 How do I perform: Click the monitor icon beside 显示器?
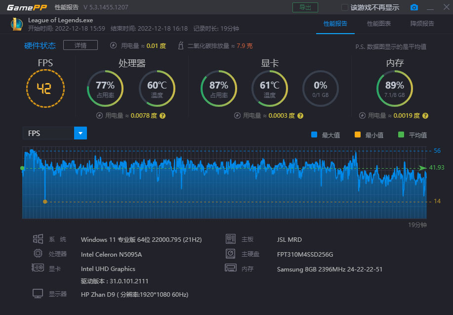(x=38, y=294)
